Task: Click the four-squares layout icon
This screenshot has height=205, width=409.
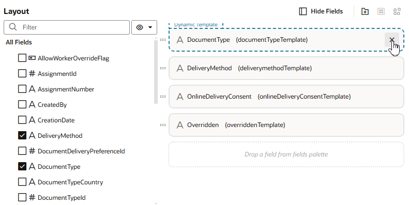Action: pyautogui.click(x=397, y=11)
